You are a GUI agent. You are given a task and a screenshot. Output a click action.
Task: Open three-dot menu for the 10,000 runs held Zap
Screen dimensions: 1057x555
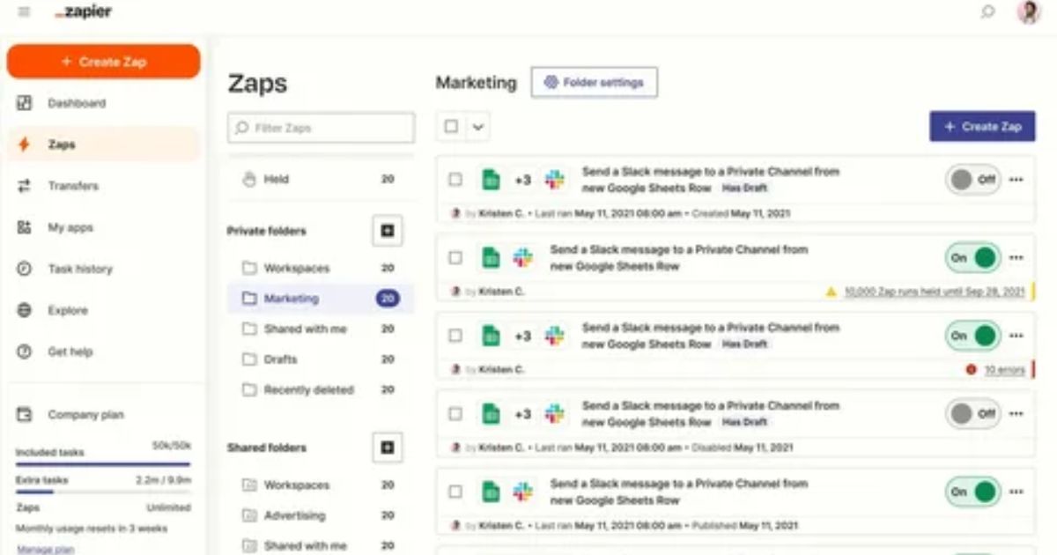coord(1016,257)
